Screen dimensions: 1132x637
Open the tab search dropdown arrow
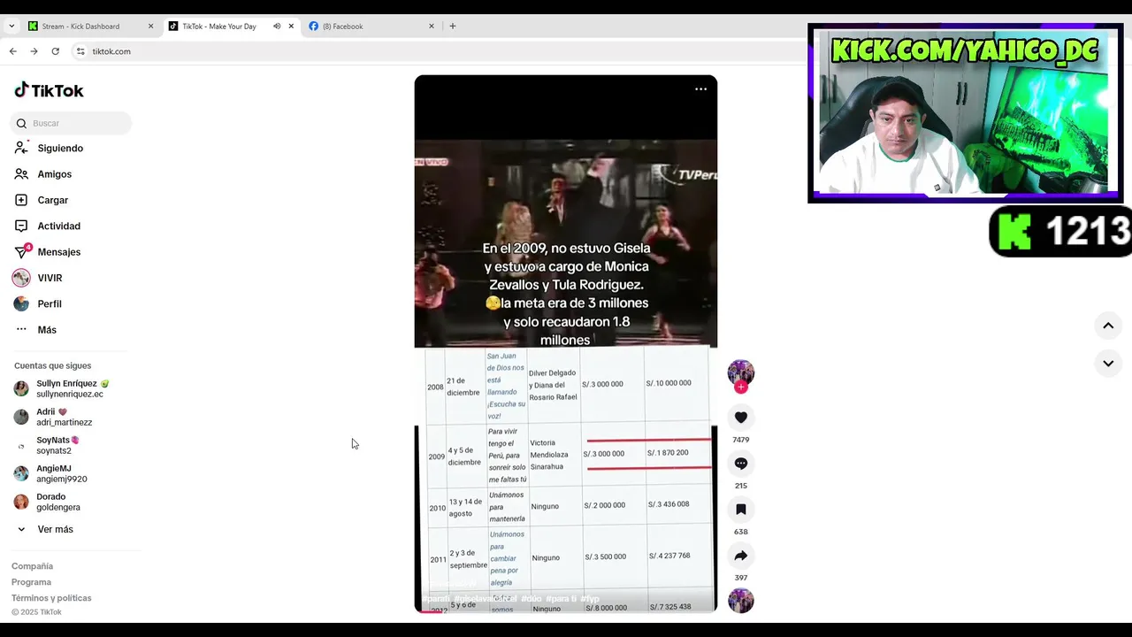pos(11,27)
